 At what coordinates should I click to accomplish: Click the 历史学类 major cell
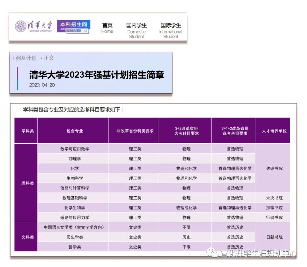coord(73,237)
